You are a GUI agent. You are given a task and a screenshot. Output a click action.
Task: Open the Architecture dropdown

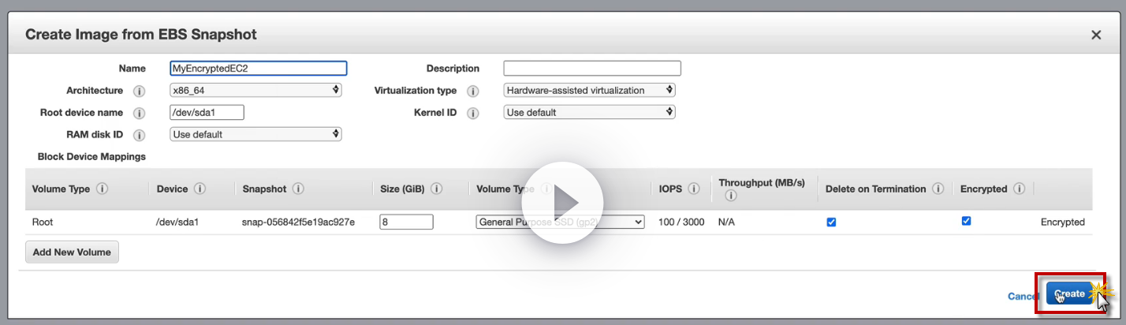pyautogui.click(x=255, y=91)
